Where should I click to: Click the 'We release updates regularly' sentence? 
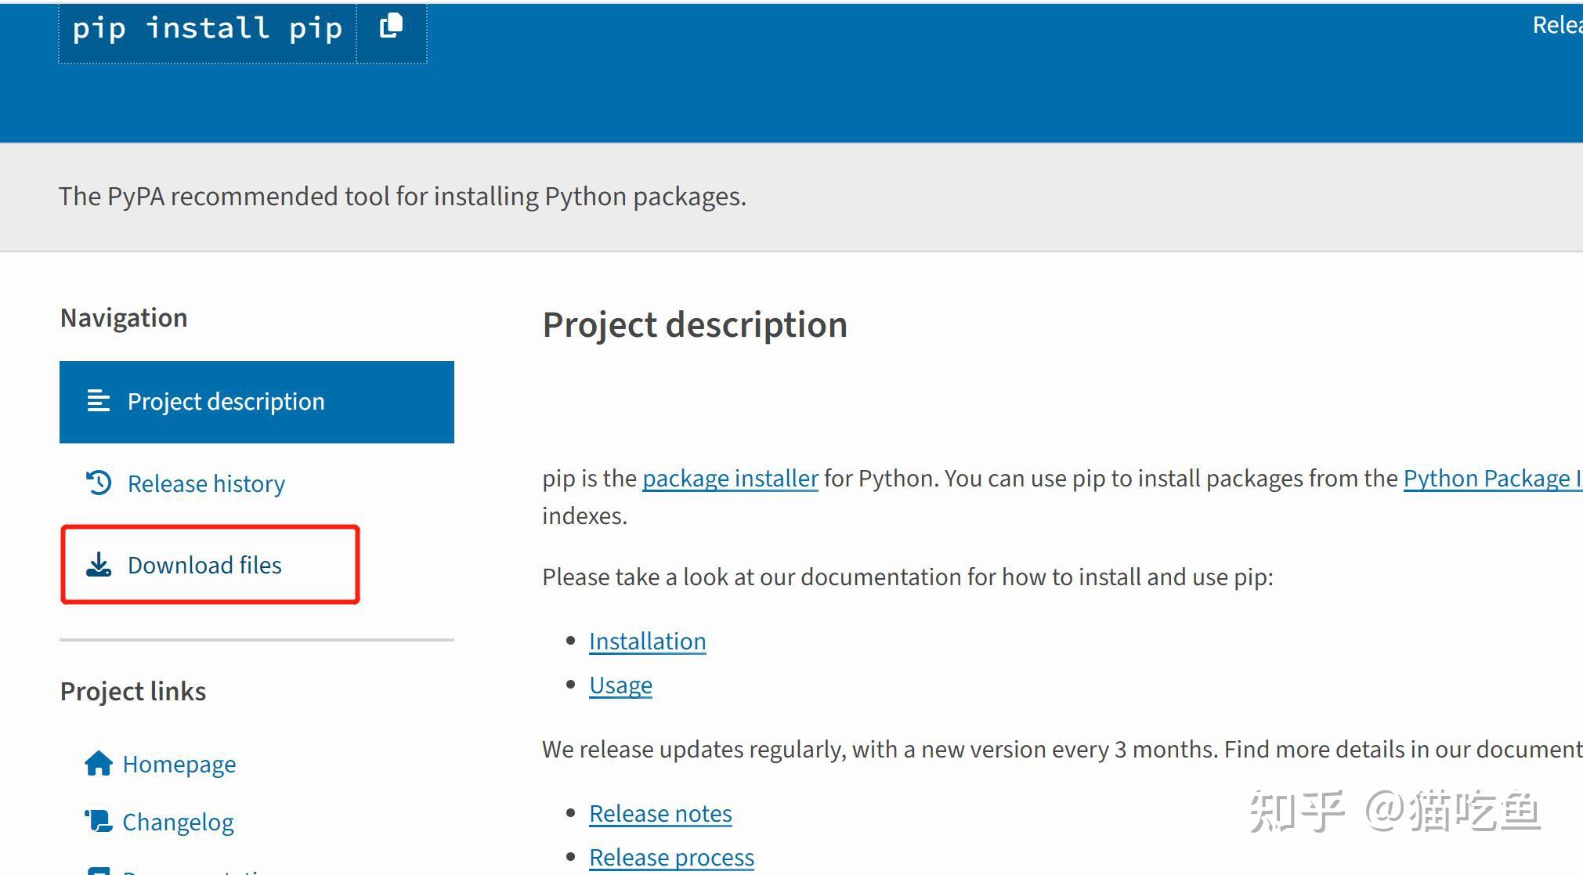[x=1062, y=749]
